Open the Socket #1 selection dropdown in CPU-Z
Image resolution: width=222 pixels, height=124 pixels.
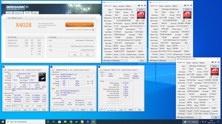pos(17,106)
